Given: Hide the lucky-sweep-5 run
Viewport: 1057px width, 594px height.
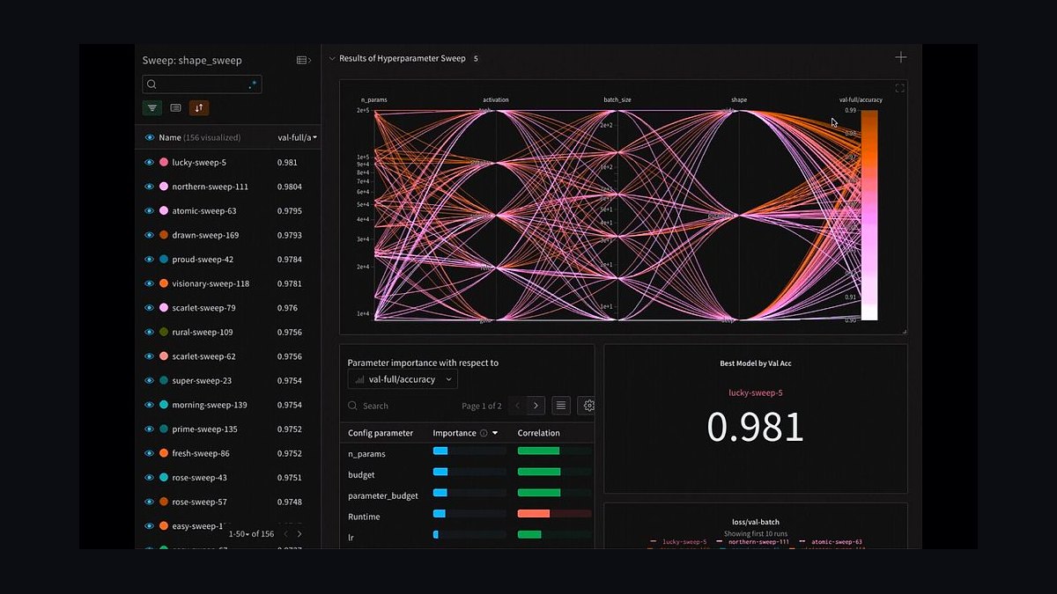Looking at the screenshot, I should pyautogui.click(x=149, y=162).
